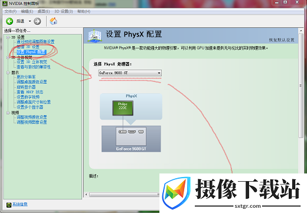
Task: Click the system information icon
Action: (x=9, y=205)
